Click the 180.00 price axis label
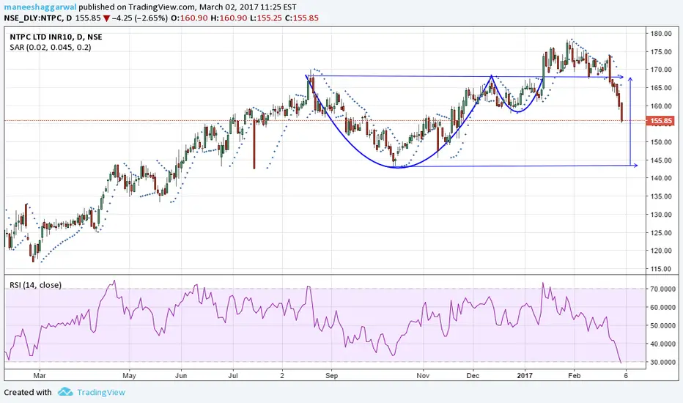Image resolution: width=683 pixels, height=403 pixels. (661, 34)
